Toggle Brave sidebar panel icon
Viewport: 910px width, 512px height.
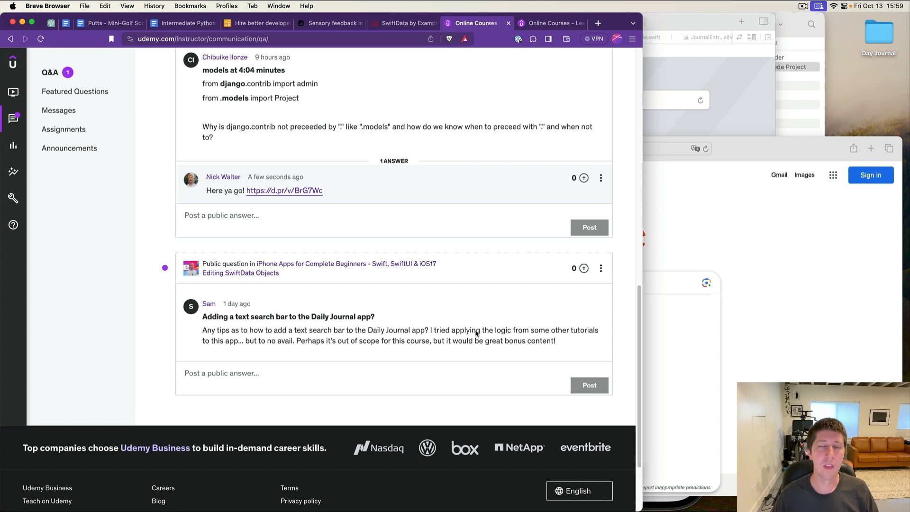point(548,39)
